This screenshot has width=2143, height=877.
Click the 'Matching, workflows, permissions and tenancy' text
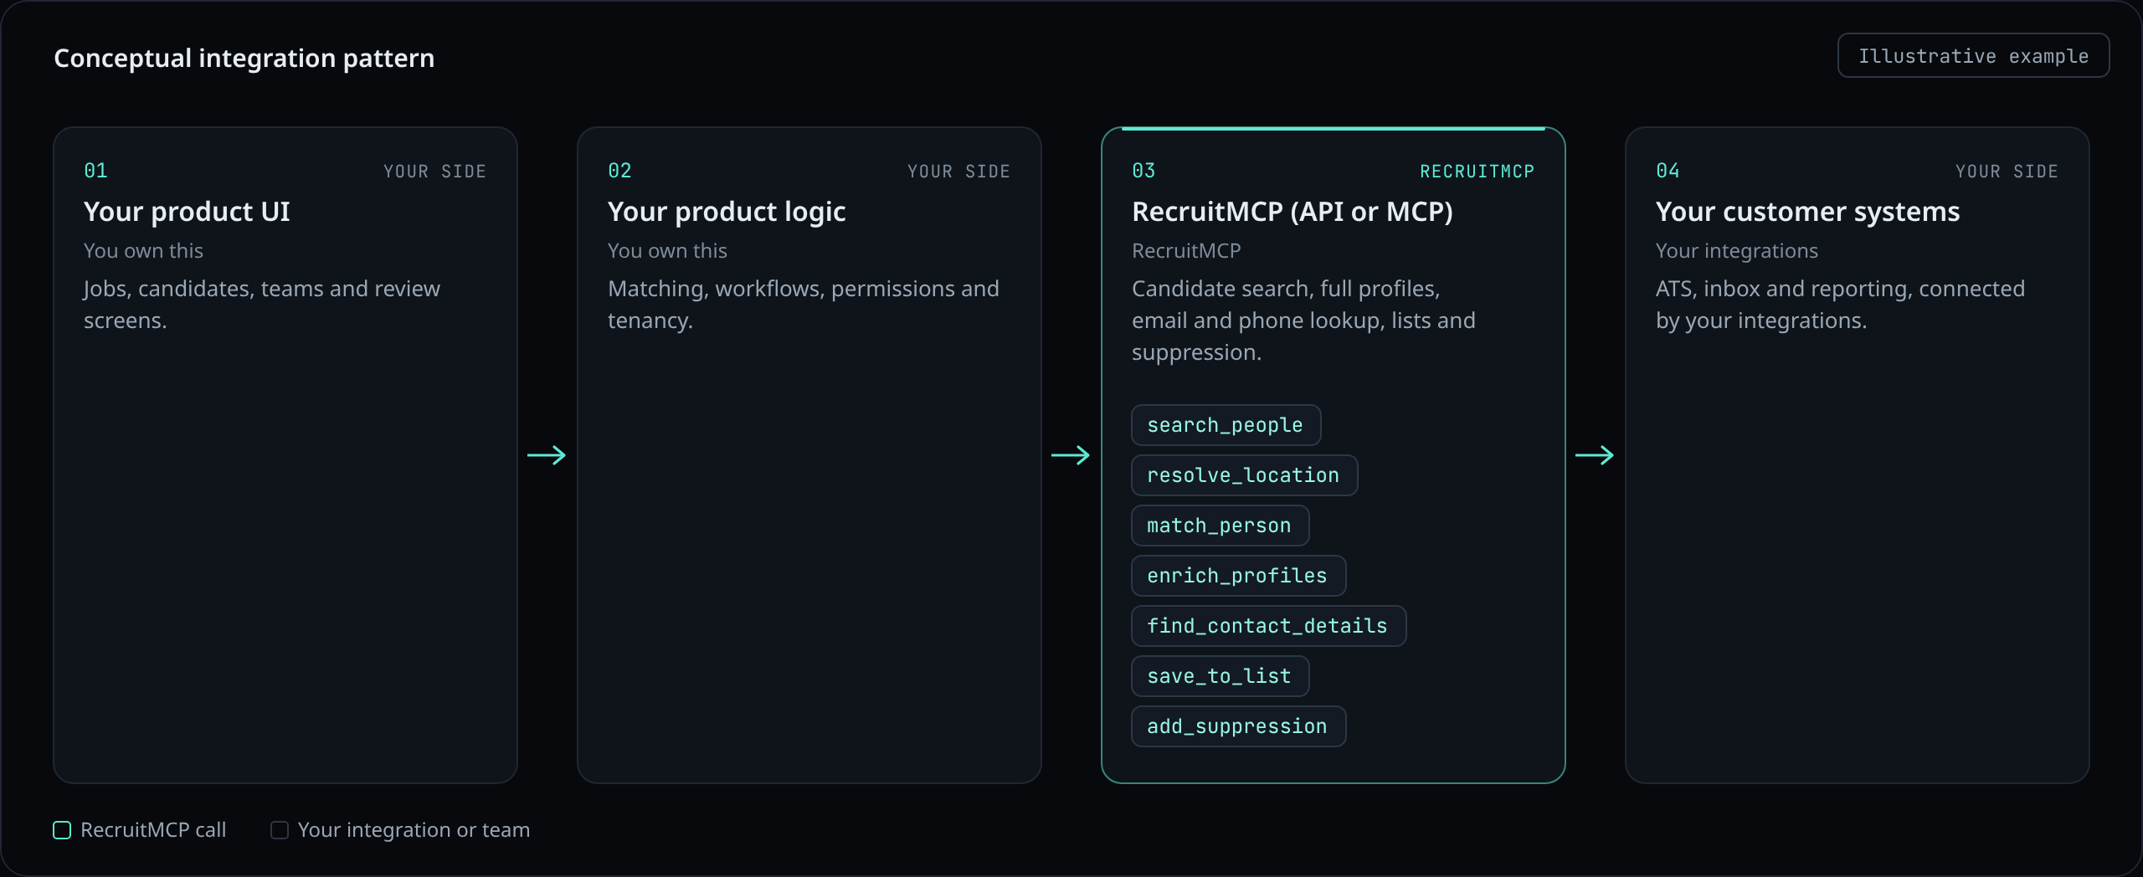point(804,305)
